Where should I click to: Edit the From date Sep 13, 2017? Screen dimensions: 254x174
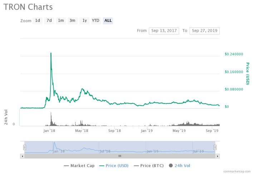[164, 31]
